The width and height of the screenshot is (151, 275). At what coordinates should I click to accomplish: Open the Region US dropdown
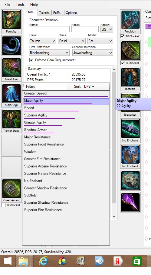pyautogui.click(x=107, y=29)
